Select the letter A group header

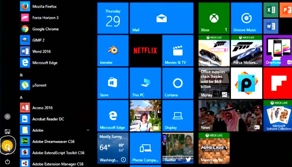click(x=21, y=97)
